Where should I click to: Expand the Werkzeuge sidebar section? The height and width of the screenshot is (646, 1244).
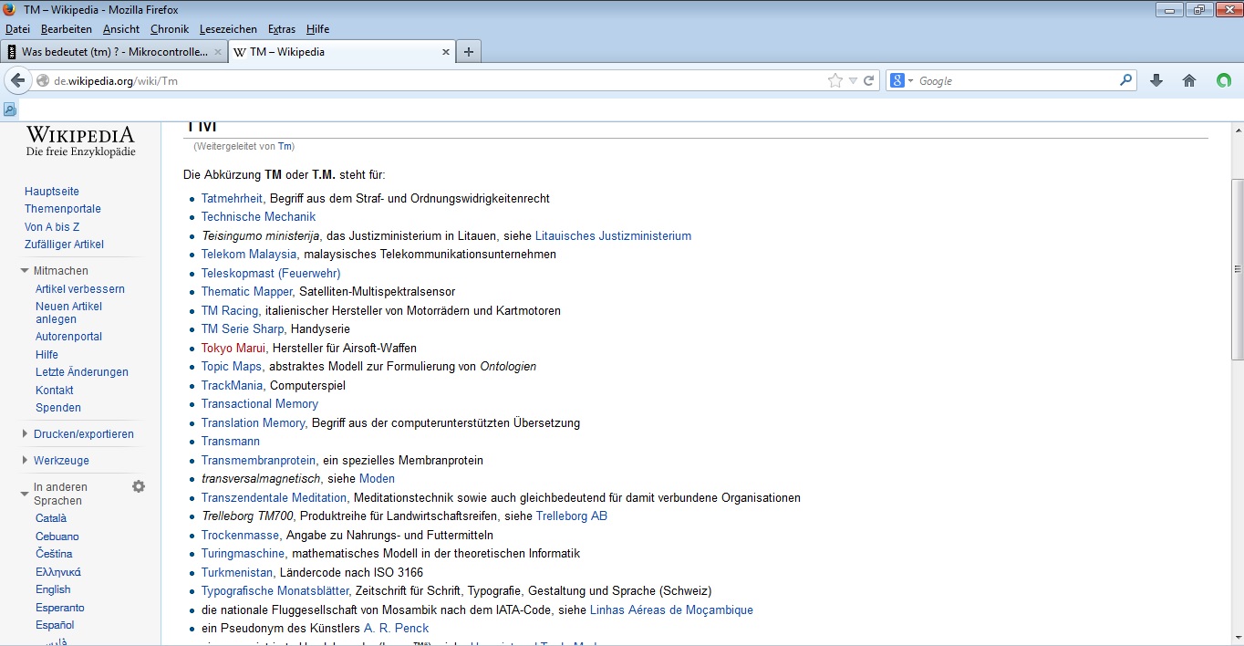(25, 461)
